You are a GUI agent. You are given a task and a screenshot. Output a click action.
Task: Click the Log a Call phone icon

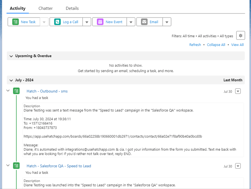click(x=57, y=22)
